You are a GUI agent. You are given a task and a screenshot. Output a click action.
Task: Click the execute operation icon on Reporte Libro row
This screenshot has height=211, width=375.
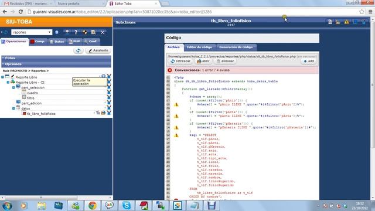(103, 76)
